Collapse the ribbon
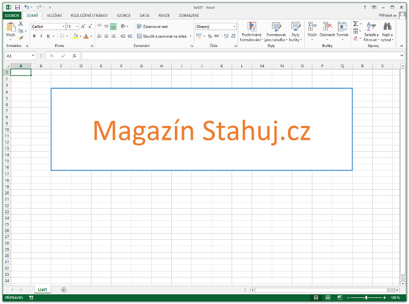 point(402,46)
